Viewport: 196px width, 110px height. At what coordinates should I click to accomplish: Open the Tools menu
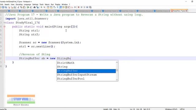(42, 5)
